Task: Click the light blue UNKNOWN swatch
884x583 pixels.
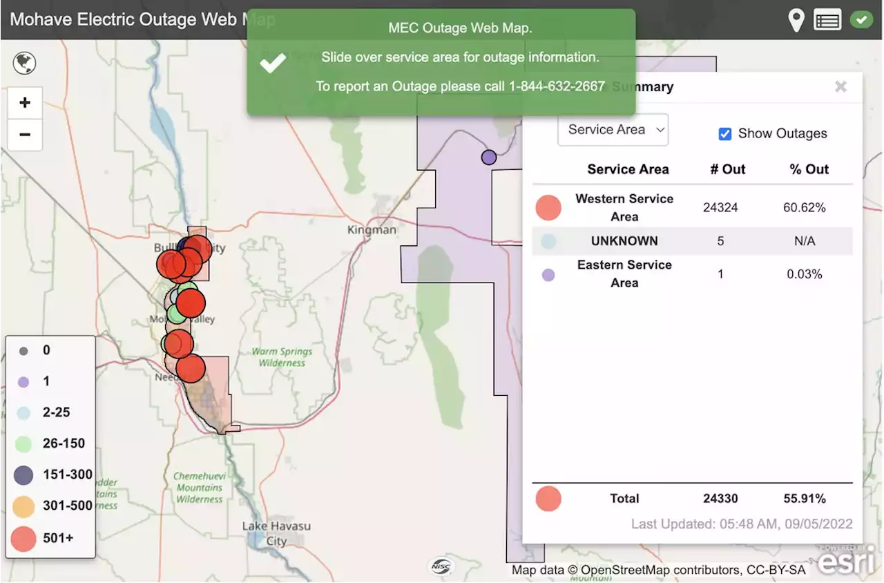Action: 548,241
